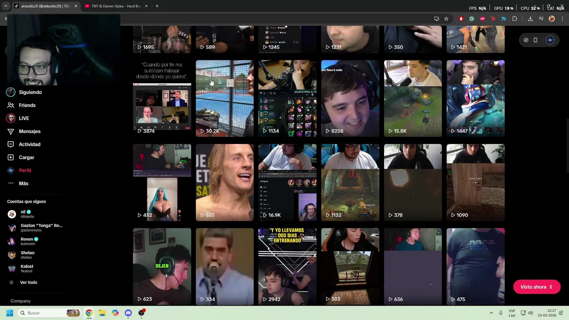Open video with 15.8K views
Image resolution: width=569 pixels, height=320 pixels.
(x=413, y=99)
